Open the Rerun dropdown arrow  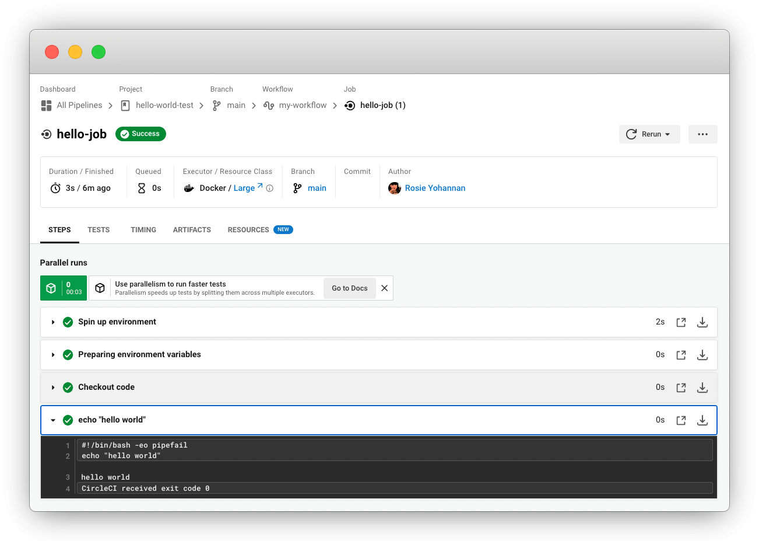pos(666,134)
